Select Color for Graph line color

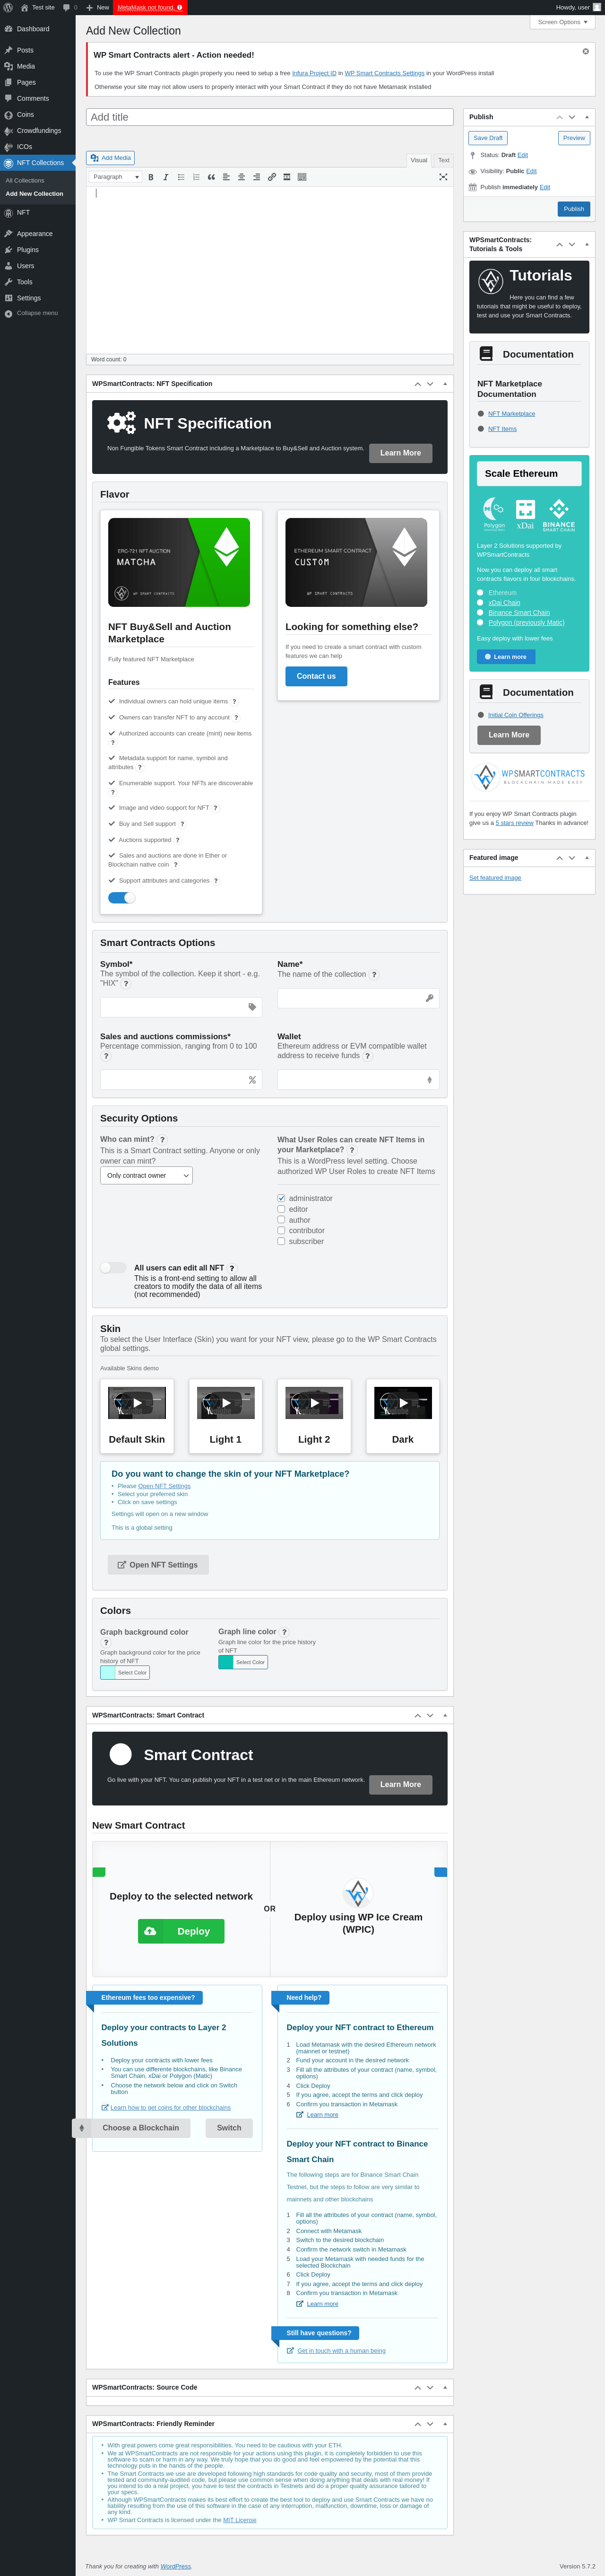243,1662
